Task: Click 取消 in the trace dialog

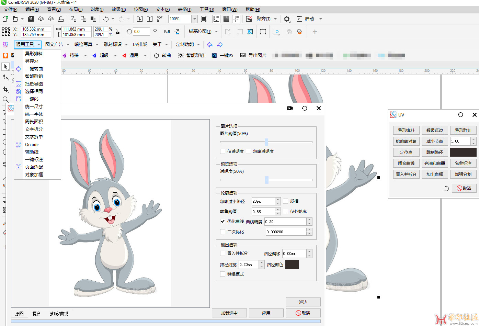Action: (x=303, y=313)
